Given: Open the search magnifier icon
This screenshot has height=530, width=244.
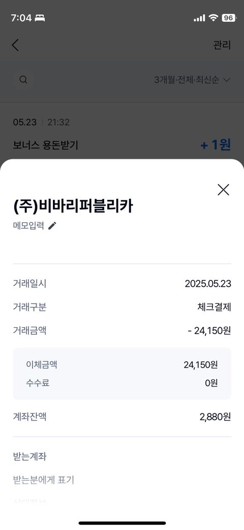Looking at the screenshot, I should (23, 80).
